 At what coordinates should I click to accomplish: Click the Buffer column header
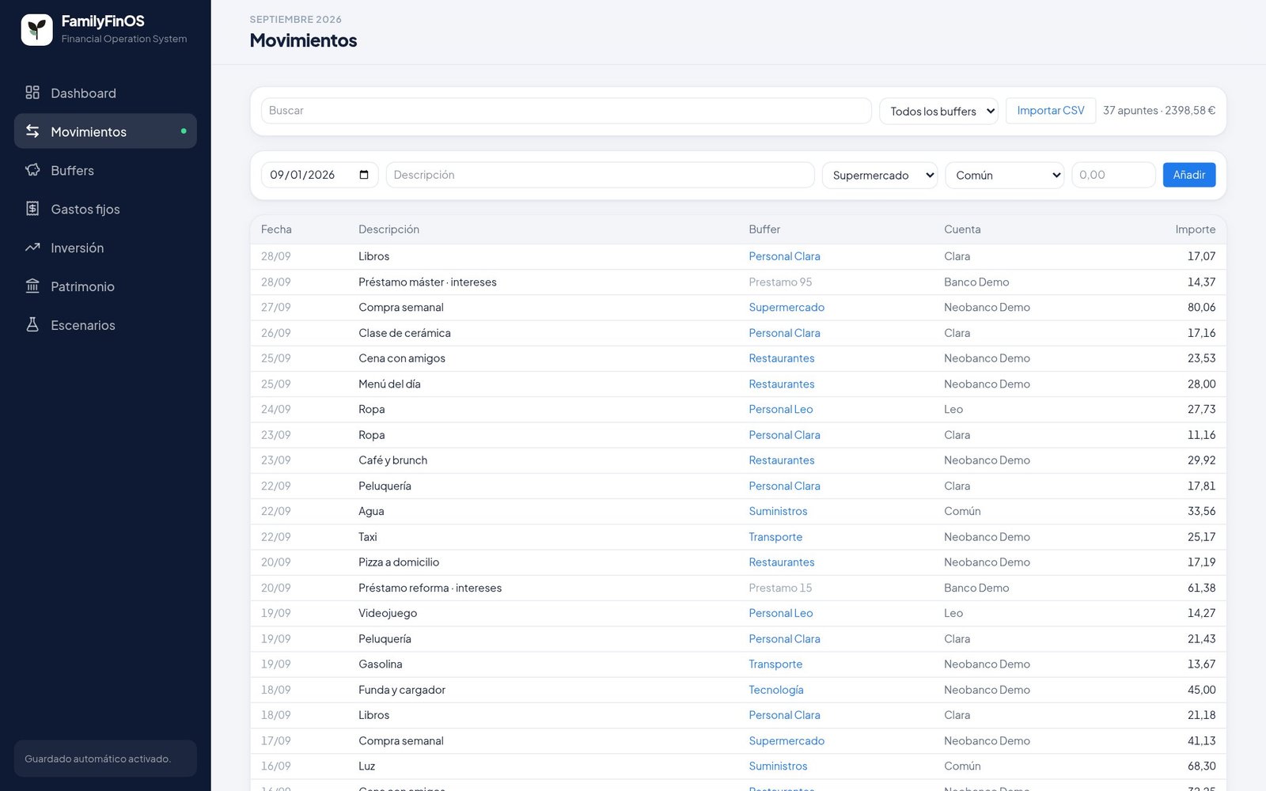point(764,229)
